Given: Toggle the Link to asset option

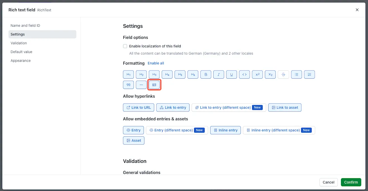Looking at the screenshot, I should 285,107.
